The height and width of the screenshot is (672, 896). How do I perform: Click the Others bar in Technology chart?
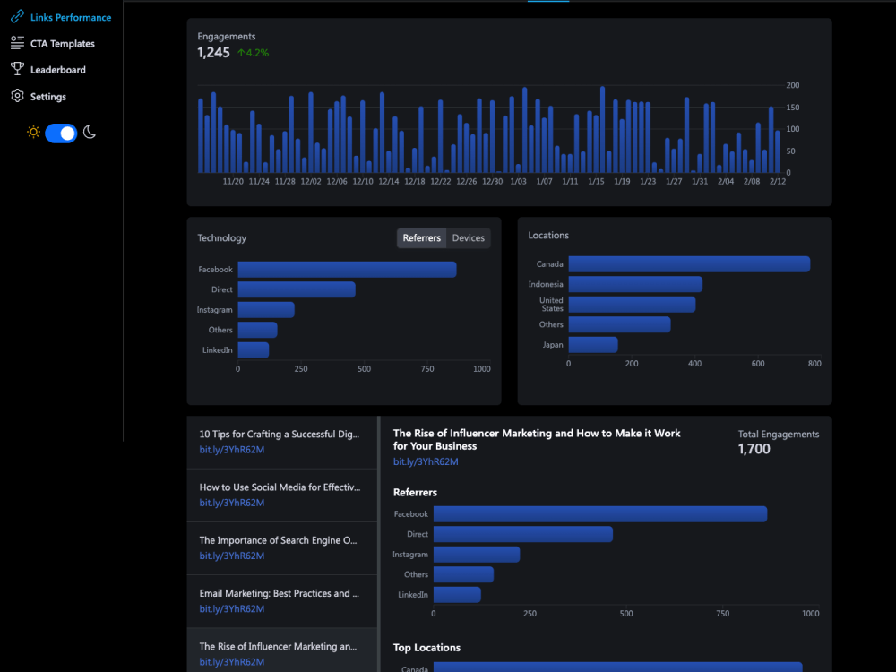[x=258, y=330]
